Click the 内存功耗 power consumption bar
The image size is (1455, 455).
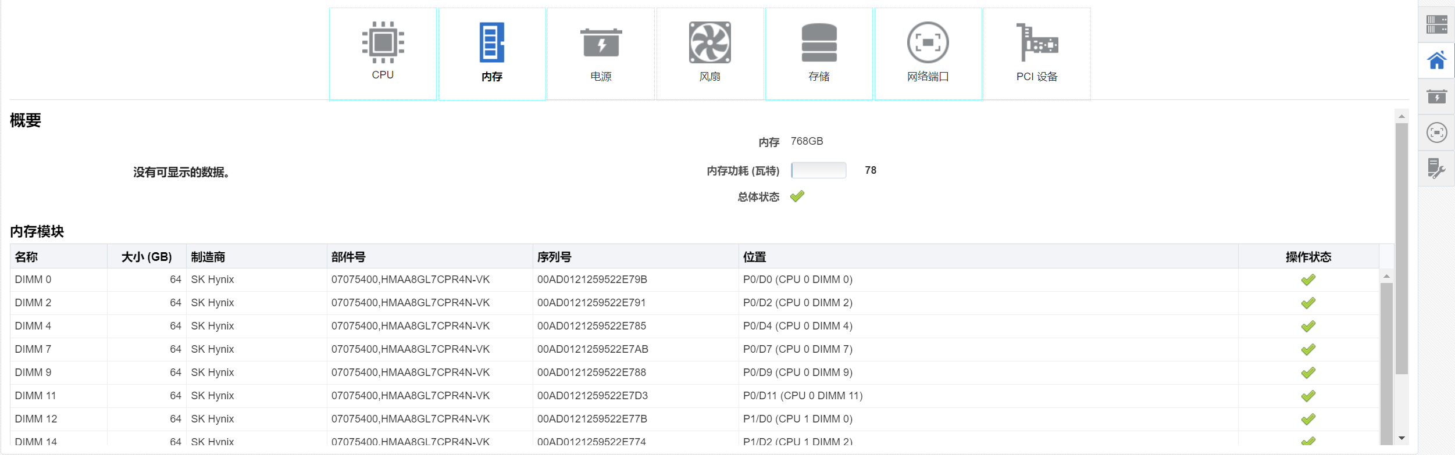coord(819,170)
